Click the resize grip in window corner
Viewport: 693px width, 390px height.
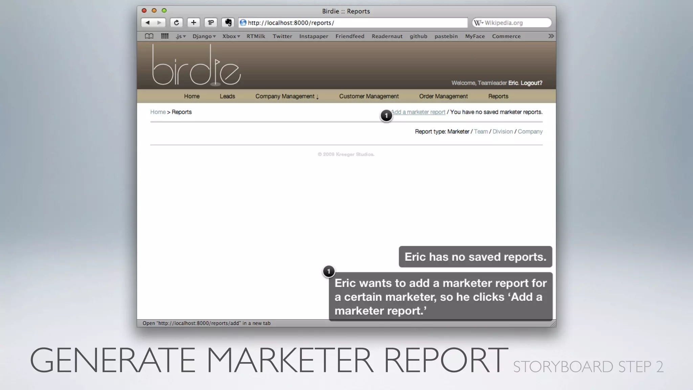tap(553, 324)
